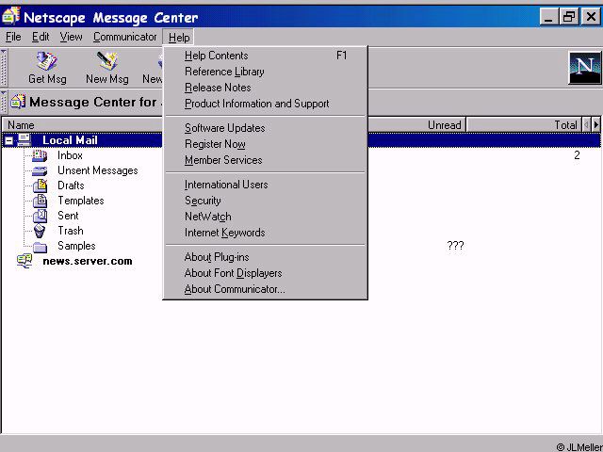Select the news.server.com row label
This screenshot has height=452, width=603.
tap(88, 261)
